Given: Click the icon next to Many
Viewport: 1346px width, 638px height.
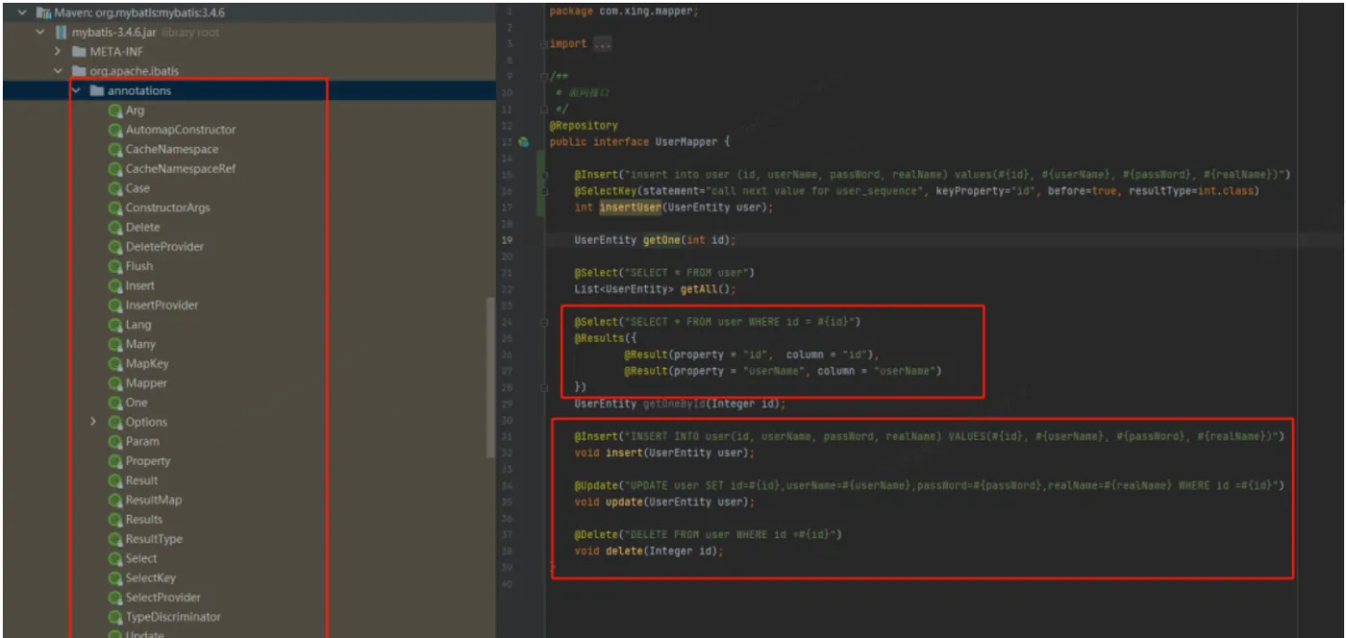Looking at the screenshot, I should tap(115, 344).
